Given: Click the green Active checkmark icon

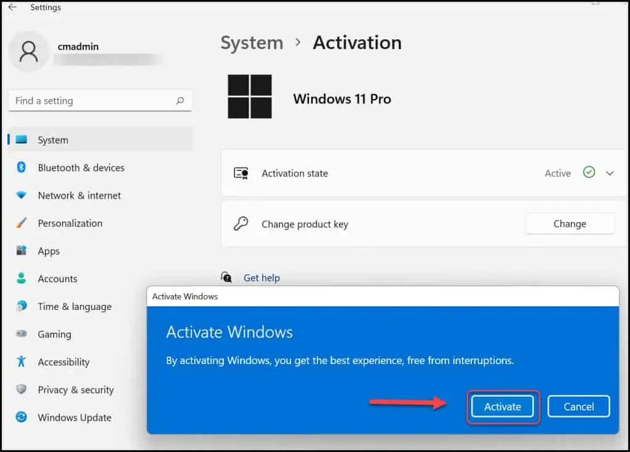Looking at the screenshot, I should pyautogui.click(x=589, y=172).
